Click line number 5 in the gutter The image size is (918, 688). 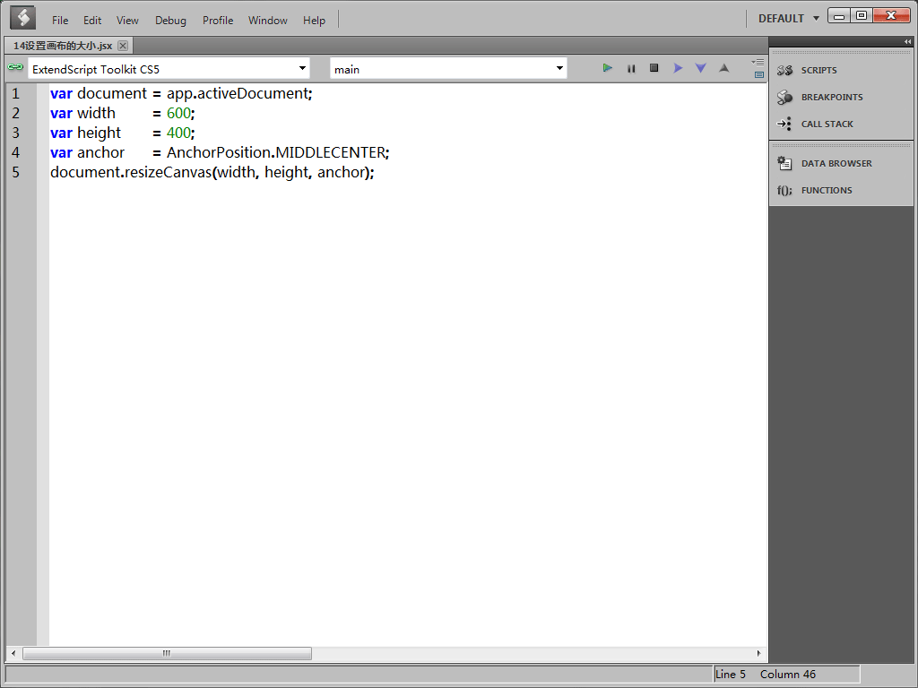pos(16,172)
